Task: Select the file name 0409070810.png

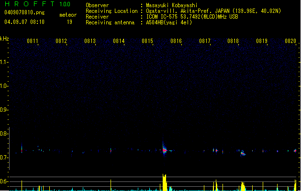Action: (24, 12)
